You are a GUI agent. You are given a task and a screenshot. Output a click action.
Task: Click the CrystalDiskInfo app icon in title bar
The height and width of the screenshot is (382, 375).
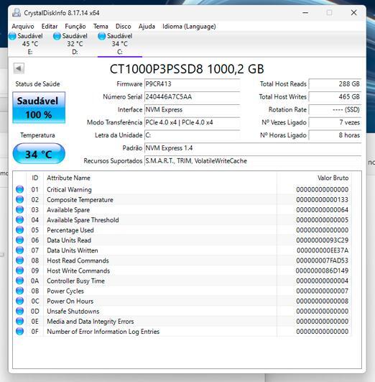[17, 13]
